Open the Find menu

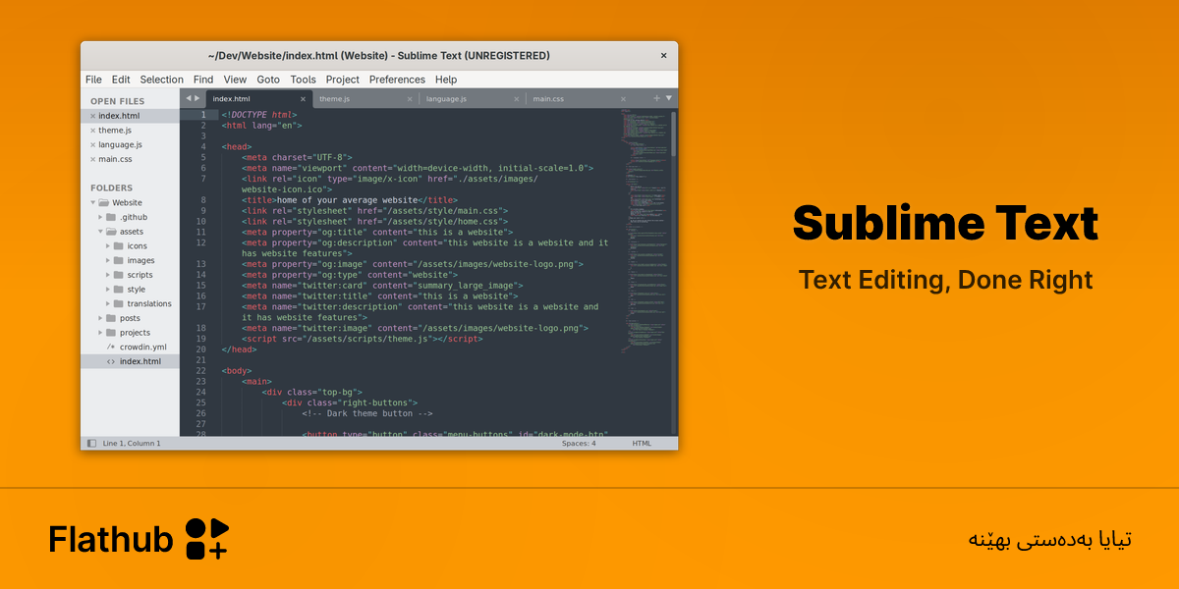click(203, 80)
